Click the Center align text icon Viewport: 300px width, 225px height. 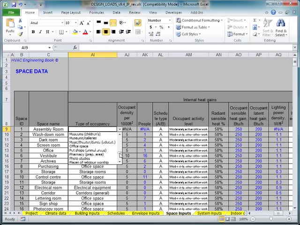(106, 32)
